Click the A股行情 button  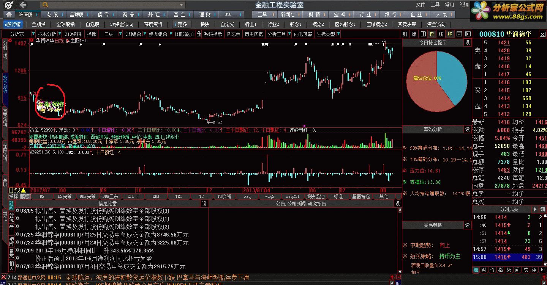point(13,24)
